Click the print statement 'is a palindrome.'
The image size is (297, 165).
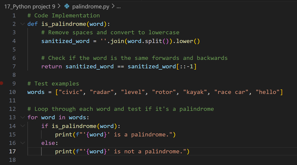[115, 134]
